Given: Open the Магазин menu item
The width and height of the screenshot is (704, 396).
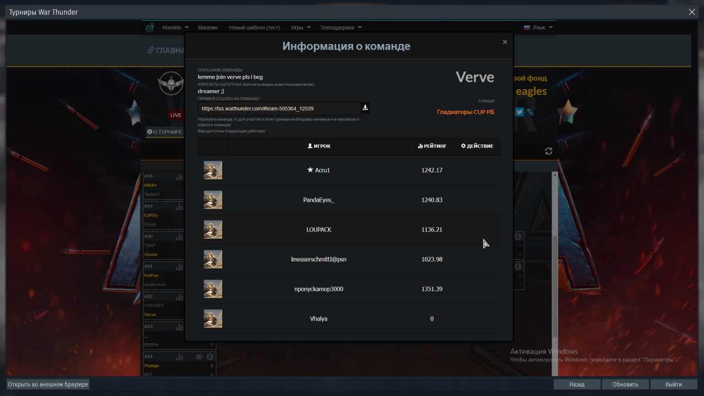Looking at the screenshot, I should click(208, 28).
